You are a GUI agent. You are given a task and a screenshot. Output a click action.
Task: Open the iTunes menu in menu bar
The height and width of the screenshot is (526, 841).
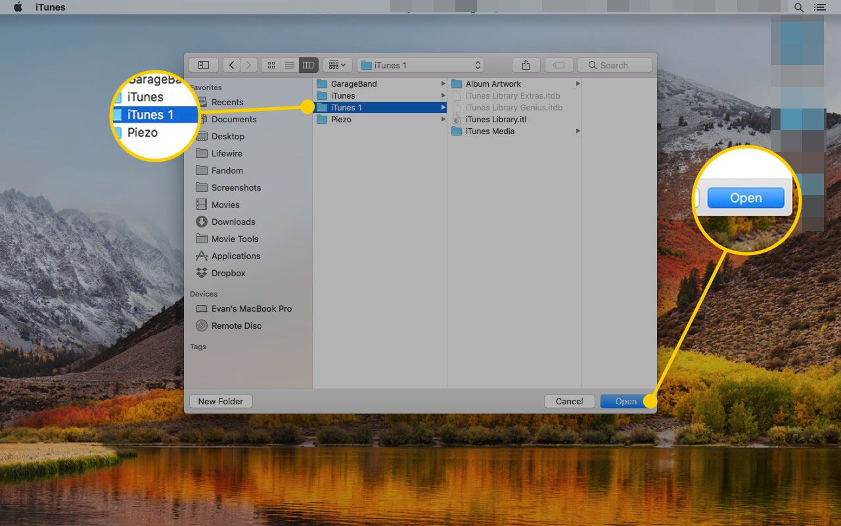[51, 7]
